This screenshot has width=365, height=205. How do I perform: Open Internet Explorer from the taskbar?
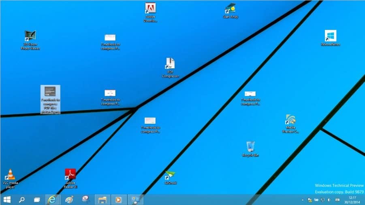click(x=52, y=200)
